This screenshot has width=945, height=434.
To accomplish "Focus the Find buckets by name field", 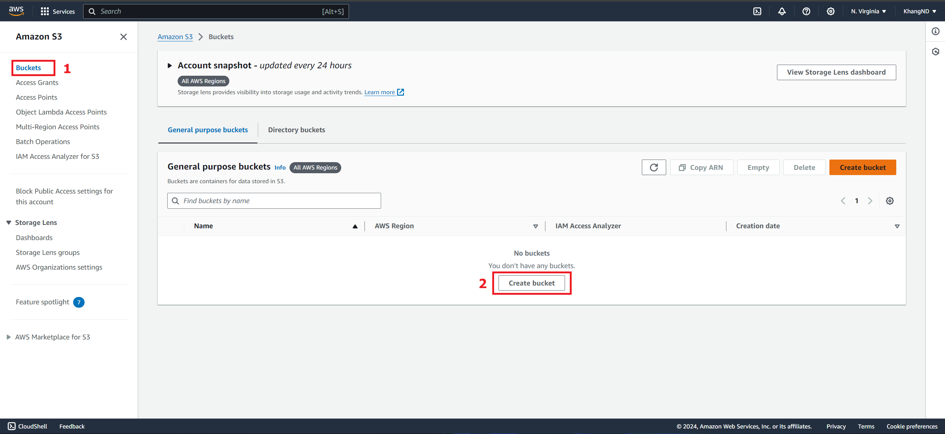I will click(274, 201).
